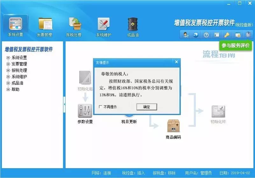Click the golden key icon
Viewport: 255px width, 178px height.
tap(226, 35)
